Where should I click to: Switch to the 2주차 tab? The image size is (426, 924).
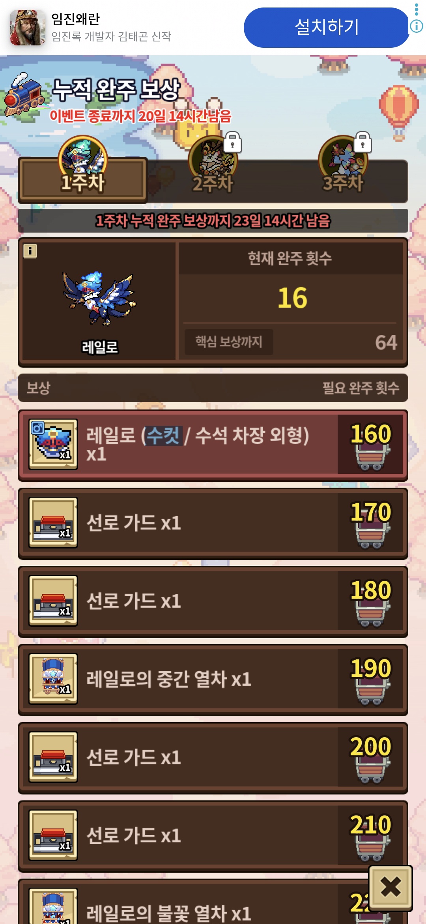[x=213, y=182]
